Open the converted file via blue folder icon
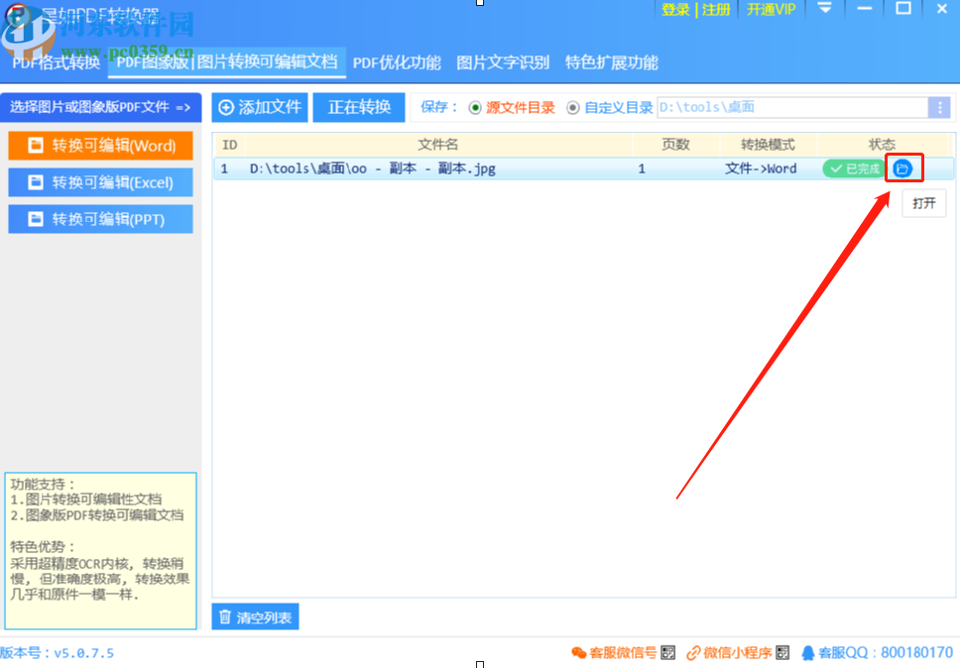960x668 pixels. click(x=903, y=167)
